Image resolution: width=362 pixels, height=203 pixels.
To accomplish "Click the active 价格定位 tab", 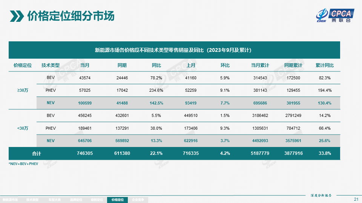I will point(118,200).
